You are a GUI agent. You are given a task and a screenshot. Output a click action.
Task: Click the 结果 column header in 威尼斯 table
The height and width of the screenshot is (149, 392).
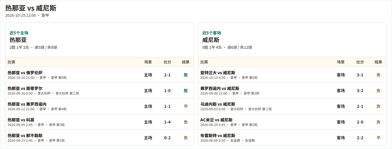[x=378, y=62]
